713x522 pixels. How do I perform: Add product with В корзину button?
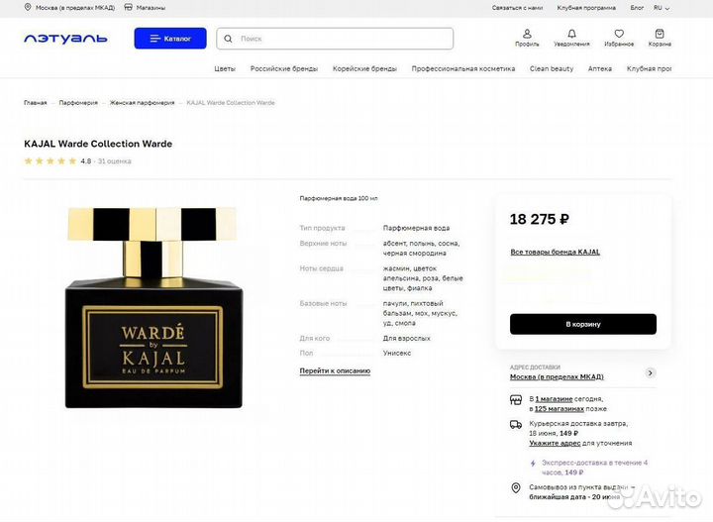click(x=583, y=324)
